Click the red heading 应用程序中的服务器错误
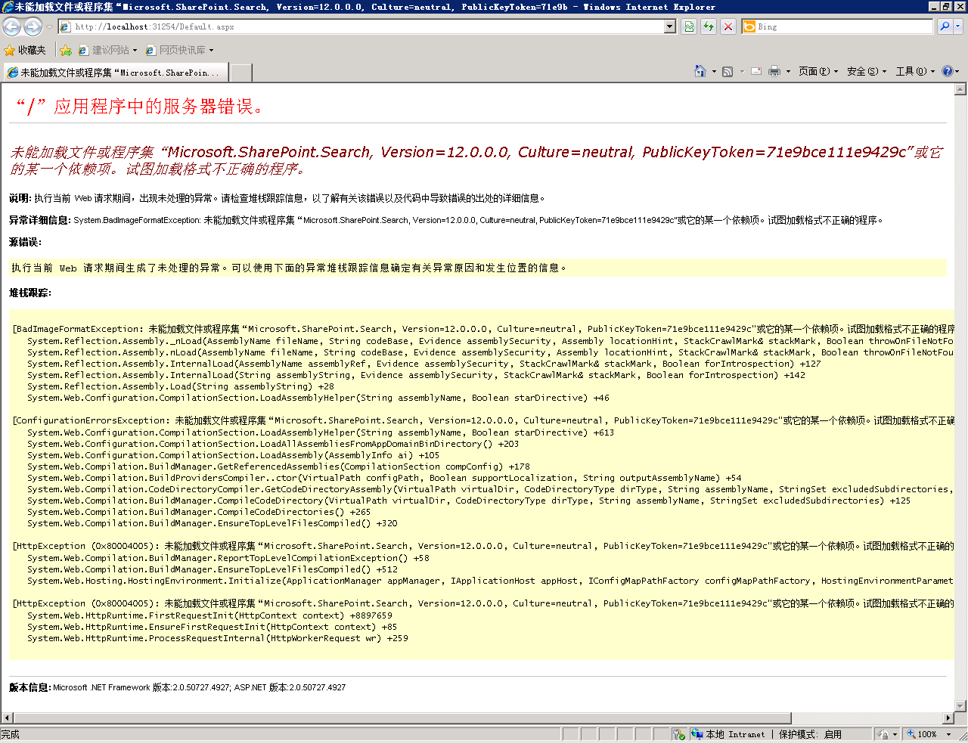Screen dimensions: 968x744 click(x=141, y=107)
